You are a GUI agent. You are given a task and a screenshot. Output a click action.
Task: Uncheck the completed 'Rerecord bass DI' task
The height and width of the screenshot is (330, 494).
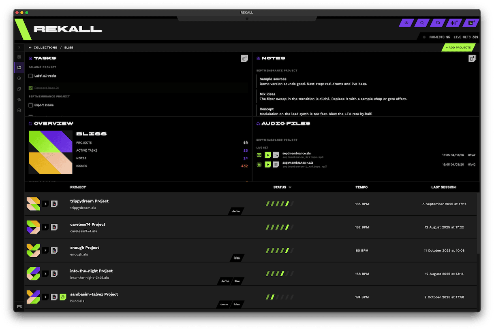[x=30, y=88]
